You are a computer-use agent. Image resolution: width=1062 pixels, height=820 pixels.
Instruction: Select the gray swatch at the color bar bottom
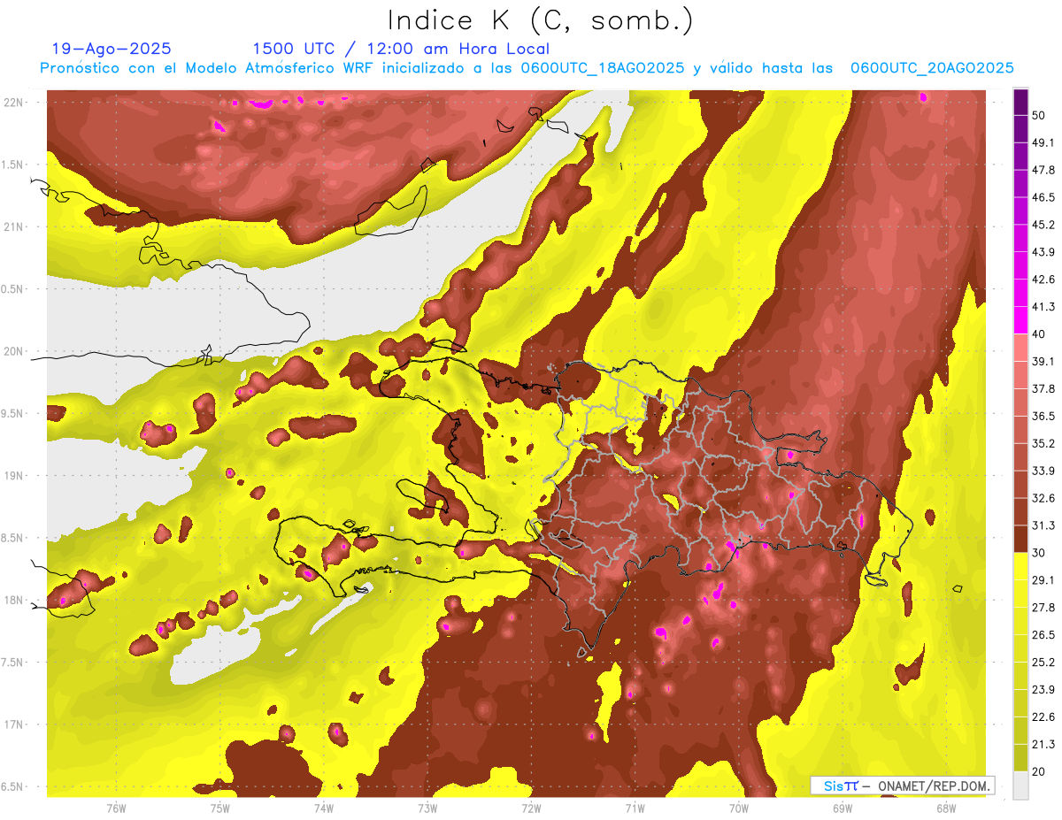[1020, 785]
